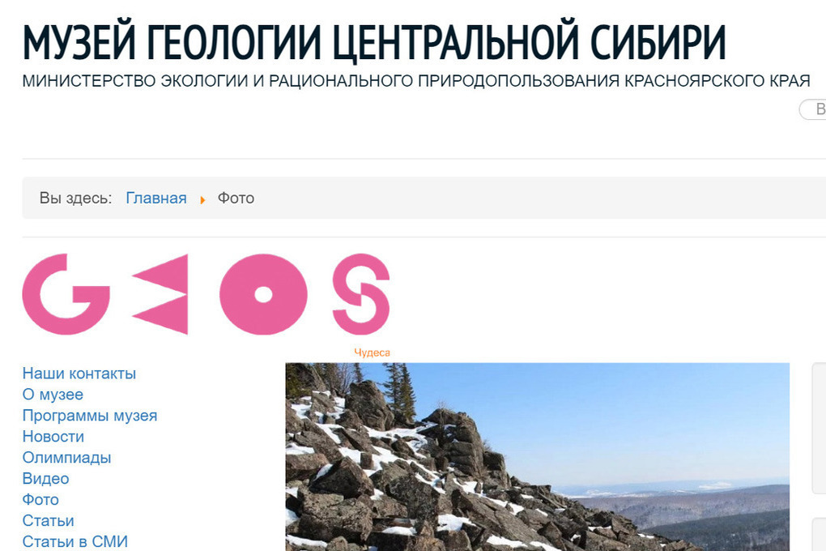Image resolution: width=826 pixels, height=551 pixels.
Task: Click the search field at top right
Action: click(x=813, y=109)
